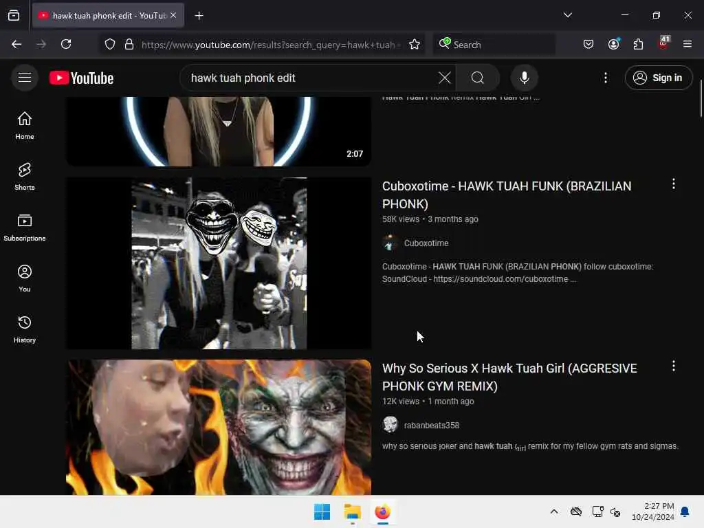Screen dimensions: 704x528
Task: Open the list all tabs dropdown chevron
Action: (567, 15)
